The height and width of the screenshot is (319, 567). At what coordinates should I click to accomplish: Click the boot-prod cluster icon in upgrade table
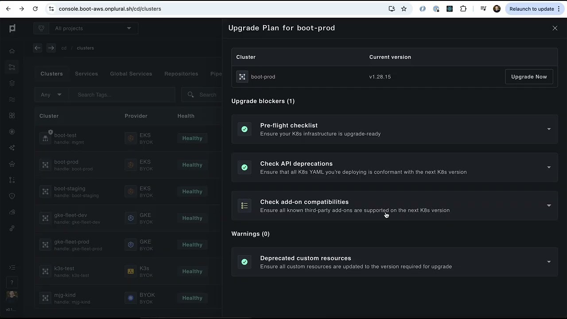point(242,77)
